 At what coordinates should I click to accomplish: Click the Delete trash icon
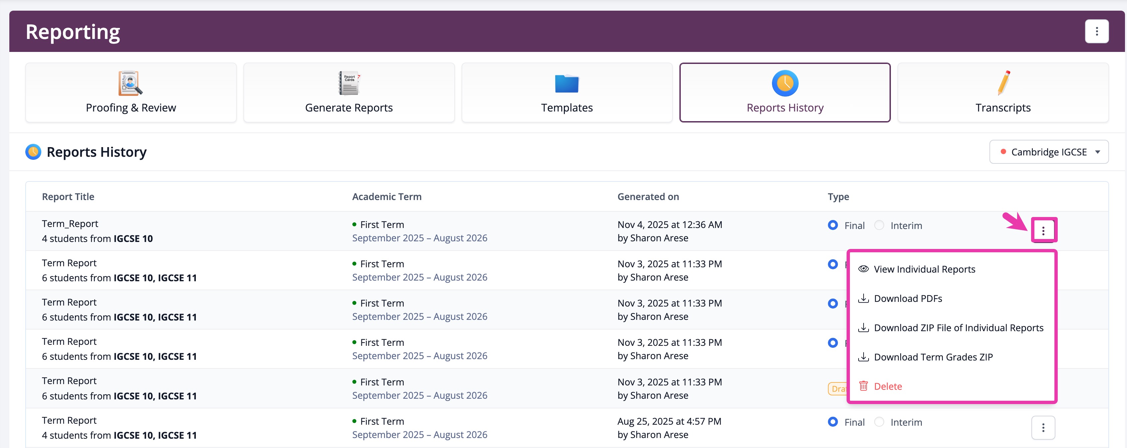pos(863,386)
